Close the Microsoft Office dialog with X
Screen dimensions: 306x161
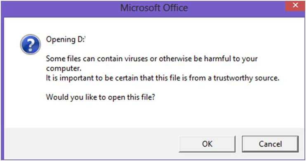295,6
